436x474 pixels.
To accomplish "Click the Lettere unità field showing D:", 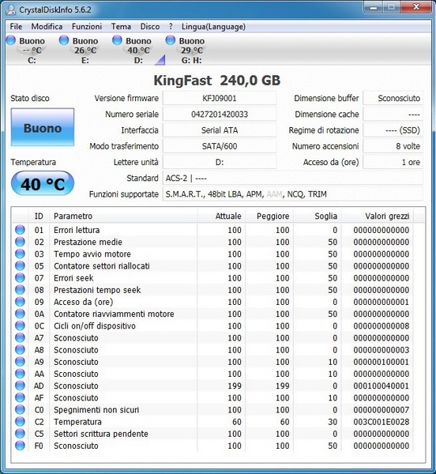I will 220,162.
